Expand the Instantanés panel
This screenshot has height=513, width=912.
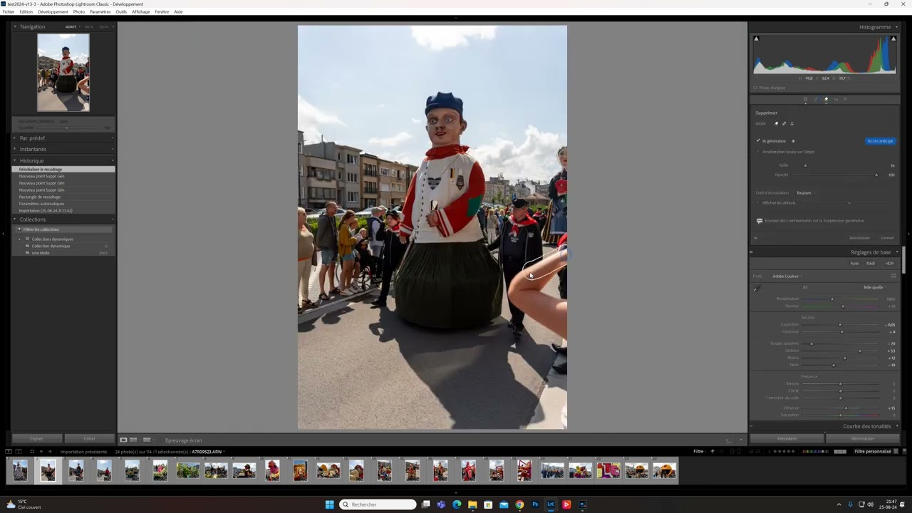16,149
